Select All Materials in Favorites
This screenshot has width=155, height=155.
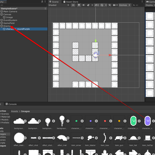tap(5, 117)
